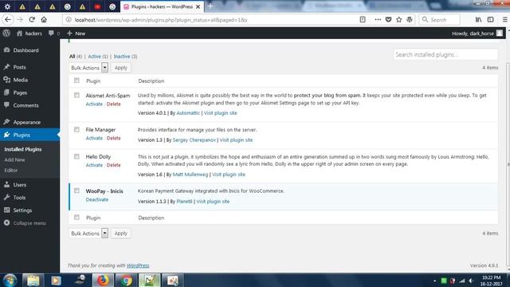Bookmark this page with the star icon

[x=399, y=19]
